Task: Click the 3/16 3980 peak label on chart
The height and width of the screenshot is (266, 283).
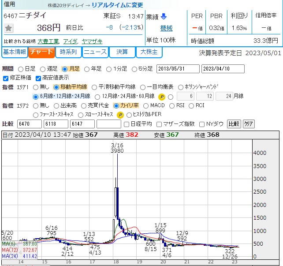Action: [117, 148]
